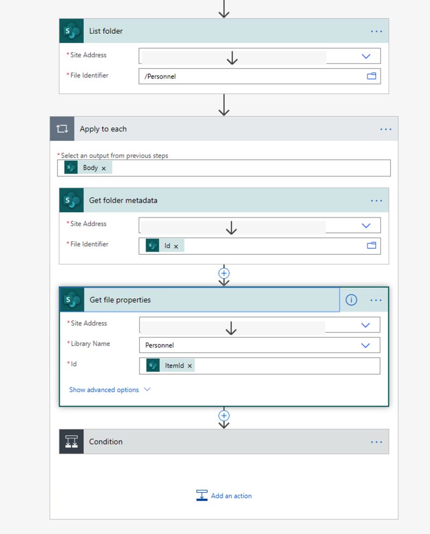430x534 pixels.
Task: Remove the ItemId token from the Id field
Action: (189, 366)
